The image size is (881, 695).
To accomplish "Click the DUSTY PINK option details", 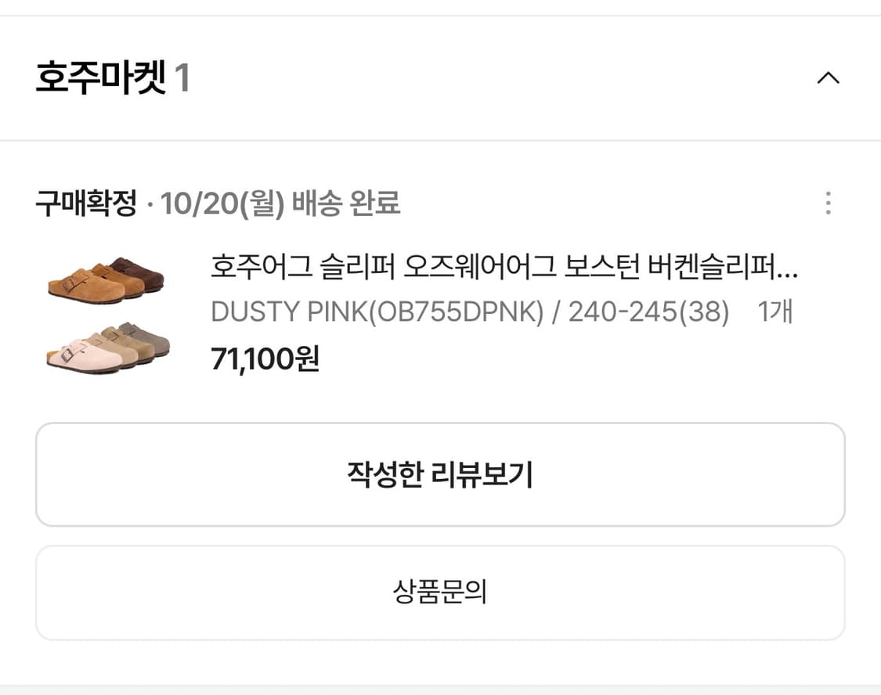I will point(327,311).
